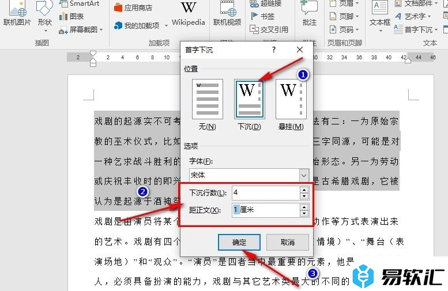The image size is (448, 291).
Task: Open the 文档部件 quick parts menu
Action: pyautogui.click(x=416, y=3)
